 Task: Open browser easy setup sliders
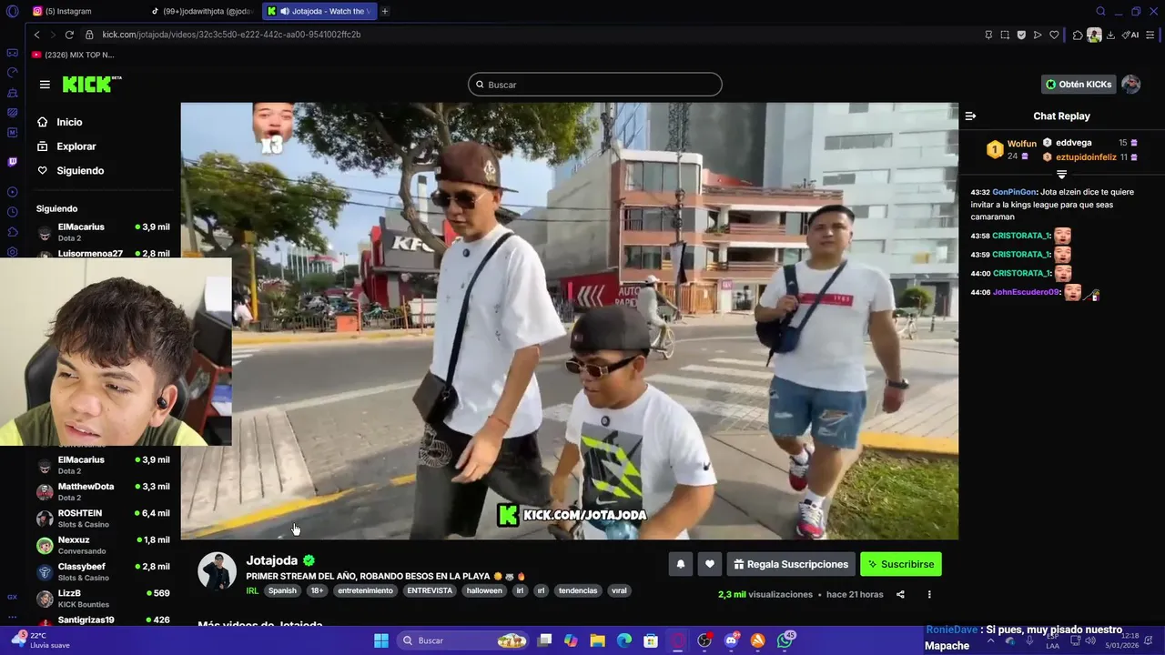click(1151, 35)
